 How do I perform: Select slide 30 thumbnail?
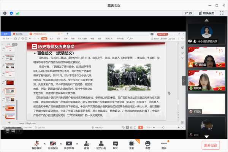click(x=10, y=108)
